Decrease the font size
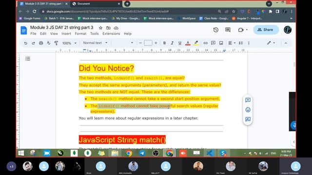This screenshot has height=175, width=312. 140,43
